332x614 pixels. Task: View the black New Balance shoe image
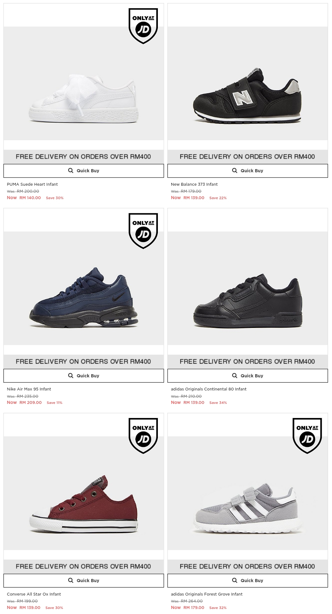[x=247, y=95]
